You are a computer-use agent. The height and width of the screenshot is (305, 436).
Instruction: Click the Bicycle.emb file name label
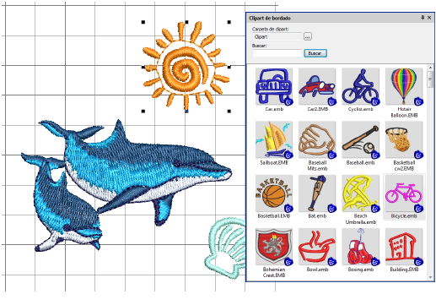pos(404,216)
